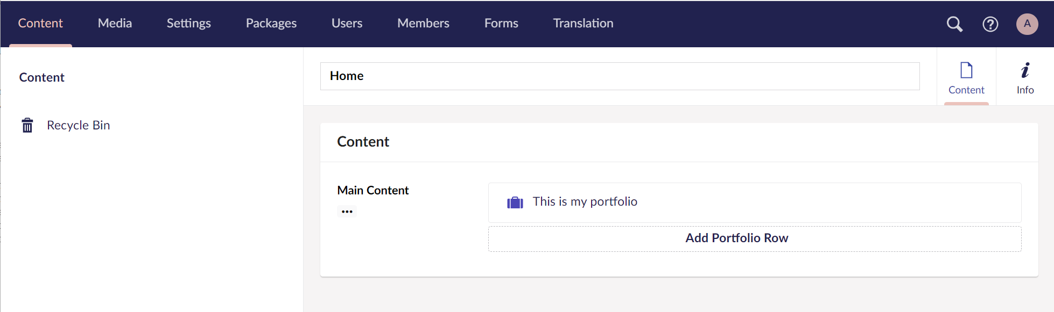Click the portfolio briefcase icon
Image resolution: width=1054 pixels, height=312 pixels.
point(515,202)
